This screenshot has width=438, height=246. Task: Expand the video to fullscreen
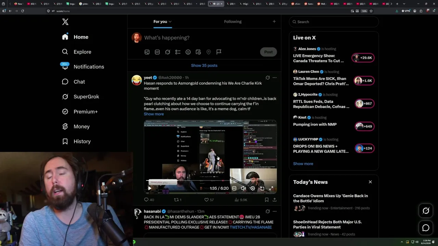271,188
